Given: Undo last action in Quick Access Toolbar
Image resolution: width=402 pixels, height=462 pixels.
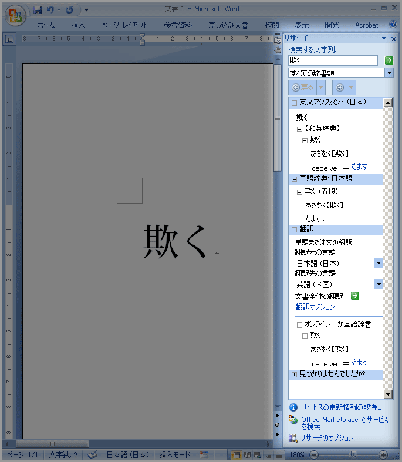Looking at the screenshot, I should (50, 10).
